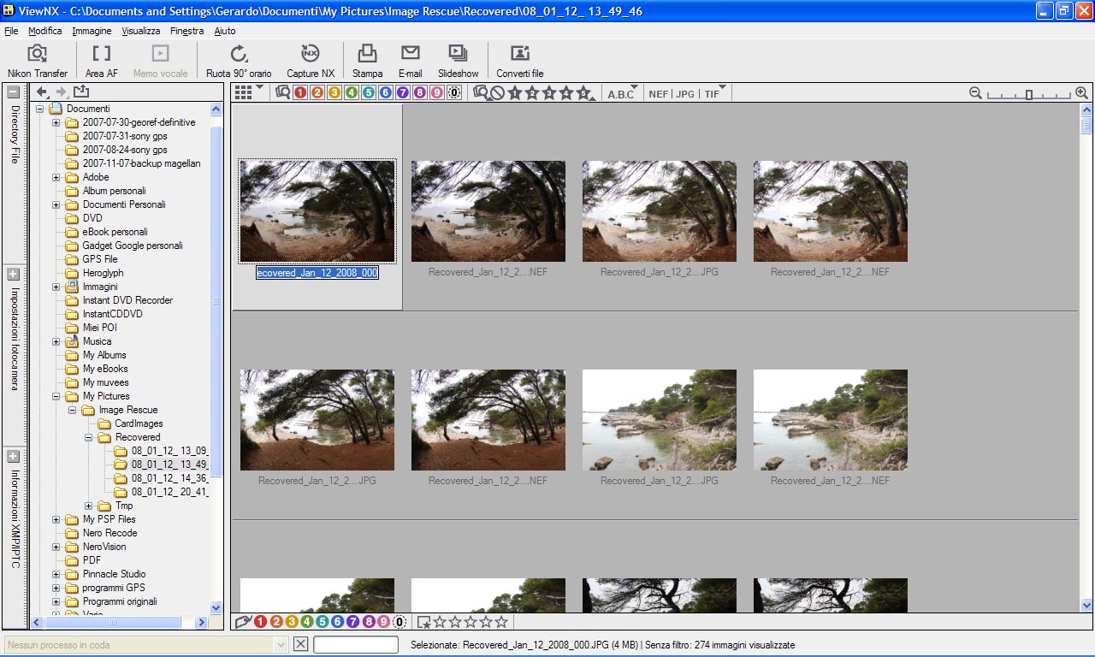Toggle label 0 filter in the filter bar
Image resolution: width=1095 pixels, height=657 pixels.
click(454, 93)
